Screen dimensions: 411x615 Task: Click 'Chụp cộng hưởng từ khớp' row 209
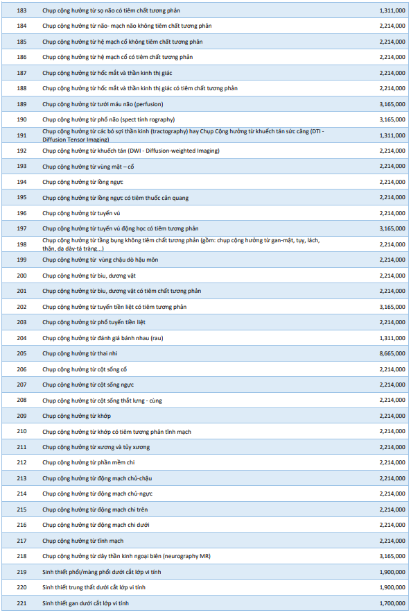[x=76, y=416]
